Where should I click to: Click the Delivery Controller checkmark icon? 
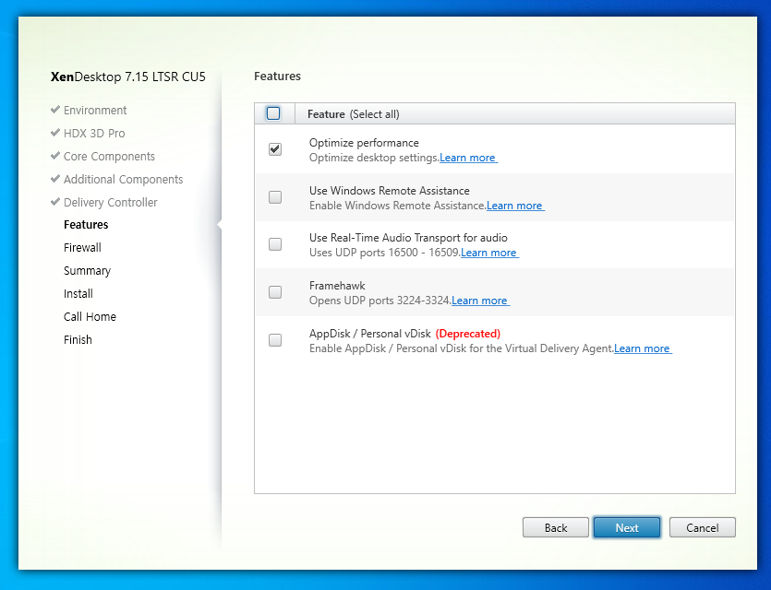[x=55, y=202]
